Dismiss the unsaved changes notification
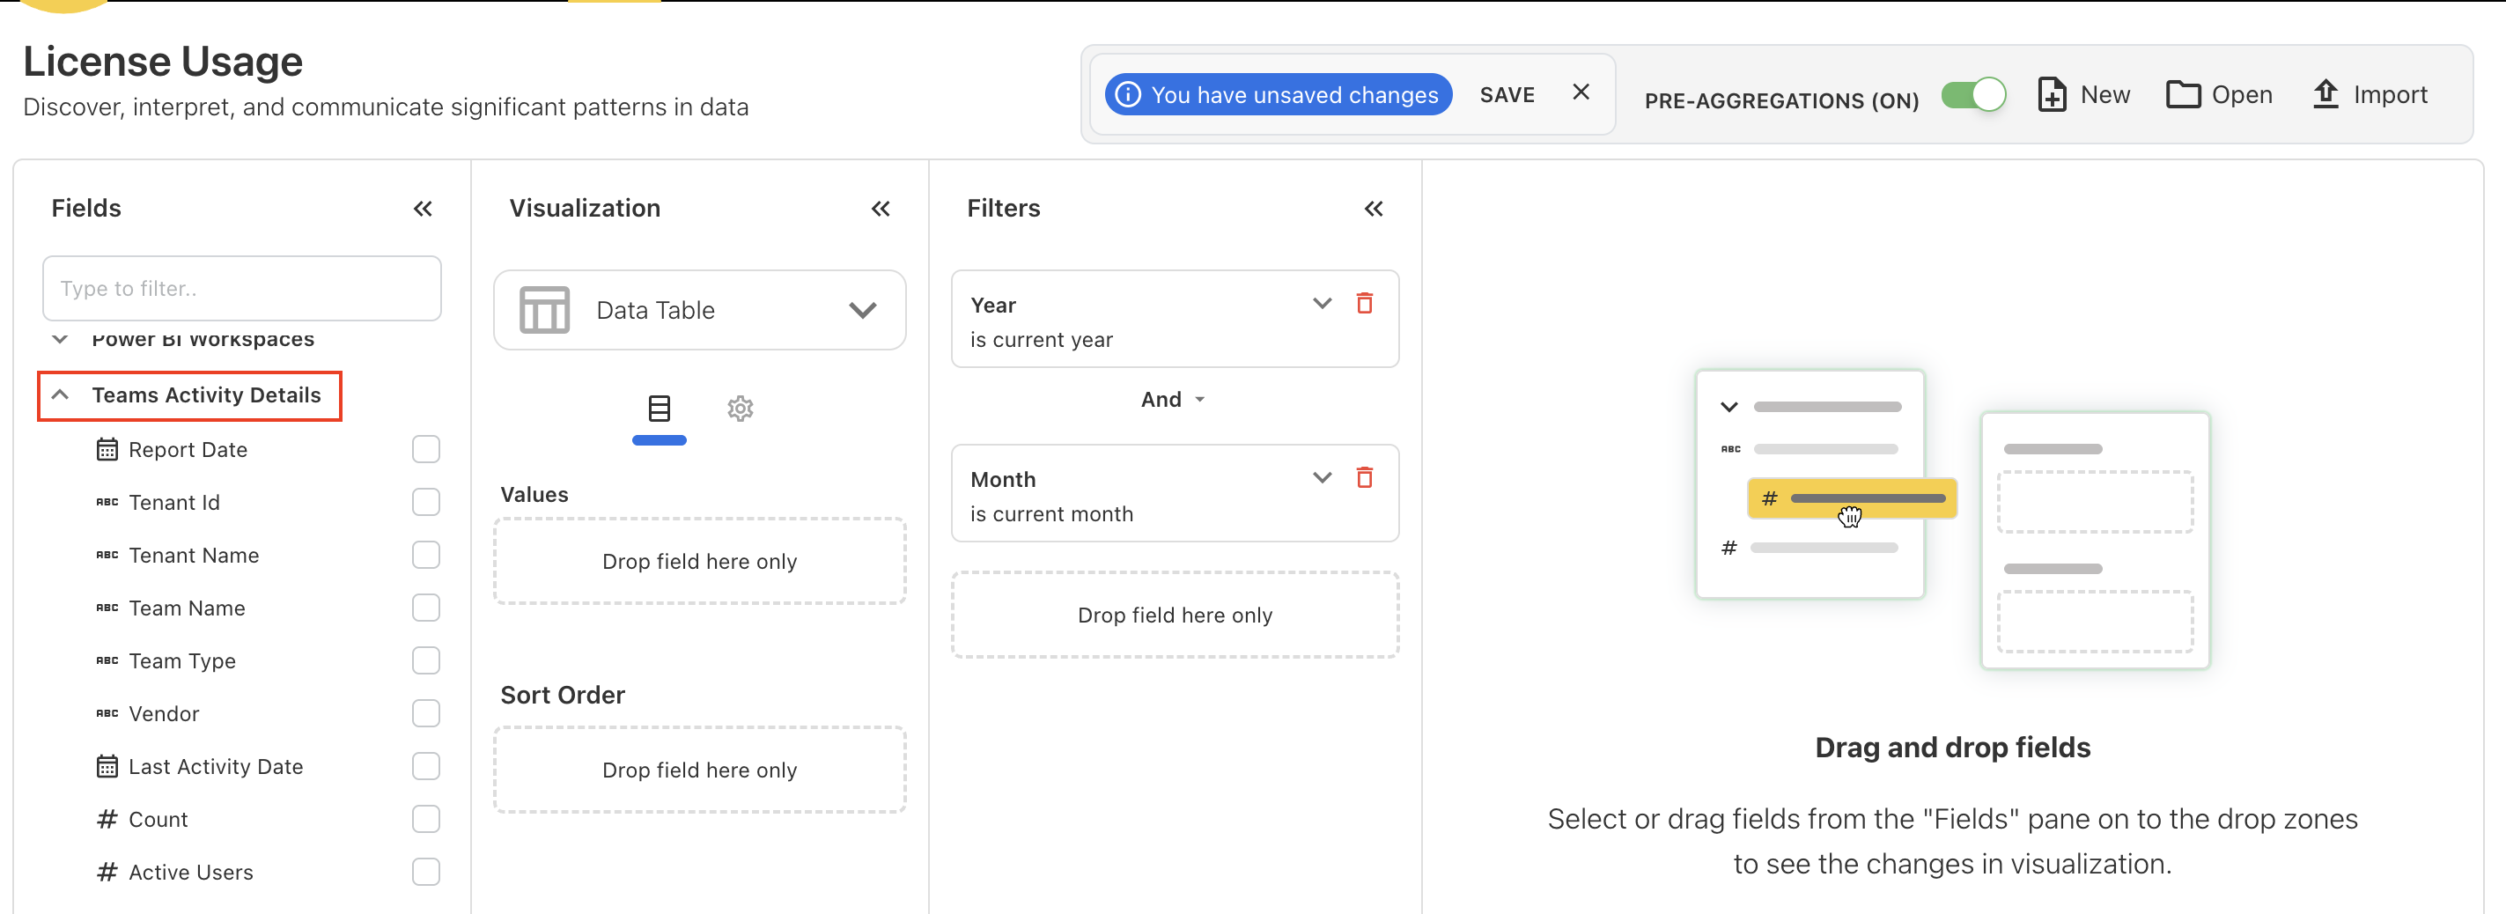This screenshot has width=2506, height=914. [1580, 92]
